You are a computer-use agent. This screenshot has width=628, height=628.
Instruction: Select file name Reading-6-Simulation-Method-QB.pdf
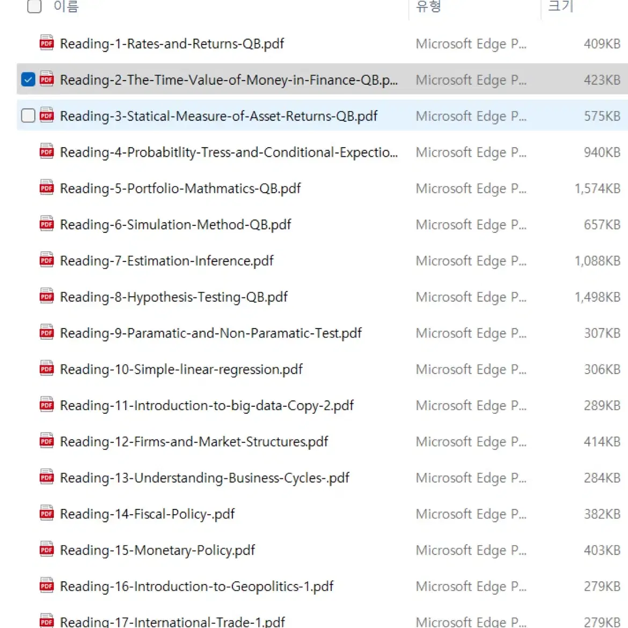(x=176, y=225)
